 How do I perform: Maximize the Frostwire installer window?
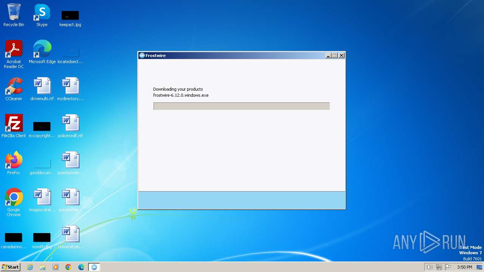(335, 56)
